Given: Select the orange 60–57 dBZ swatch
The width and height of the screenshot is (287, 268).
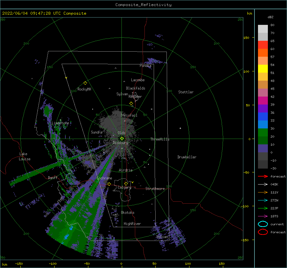Looking at the screenshot, I should click(x=263, y=53).
